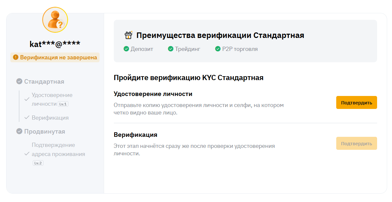392x202 pixels.
Task: Click the green check beside P2P торговля
Action: tap(218, 49)
